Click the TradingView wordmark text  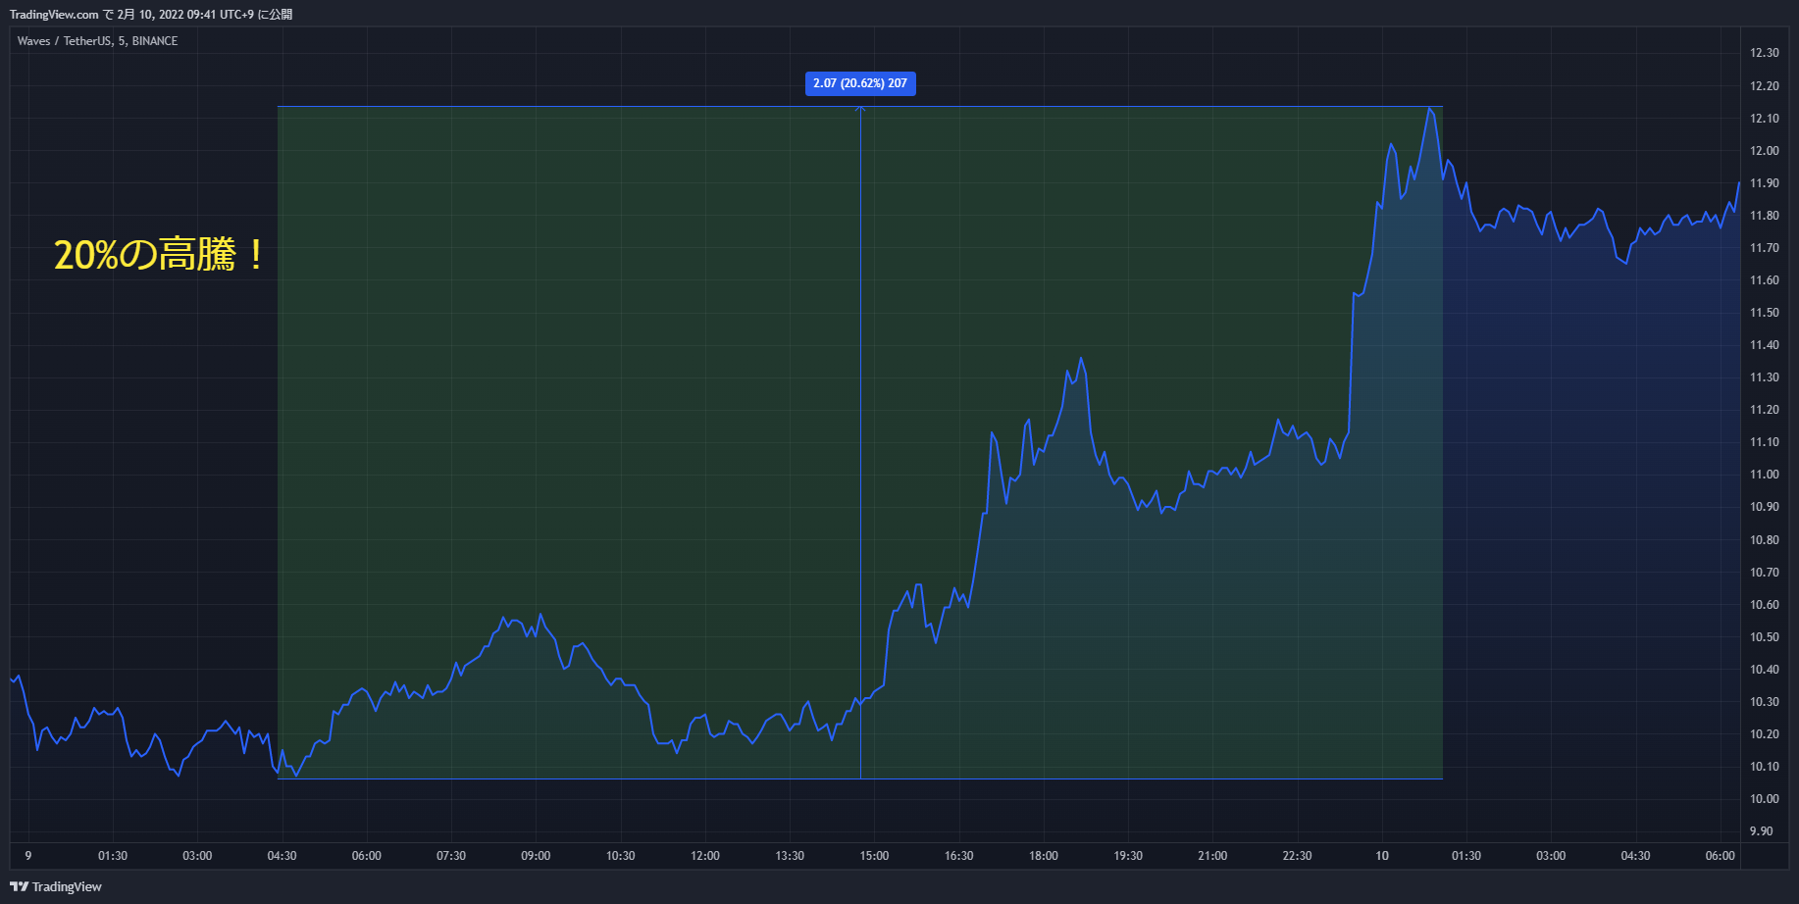tap(67, 886)
